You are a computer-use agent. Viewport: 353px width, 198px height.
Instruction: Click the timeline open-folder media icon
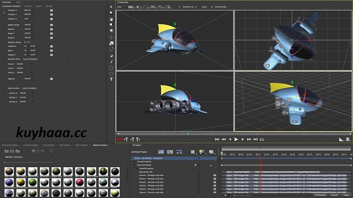211,152
